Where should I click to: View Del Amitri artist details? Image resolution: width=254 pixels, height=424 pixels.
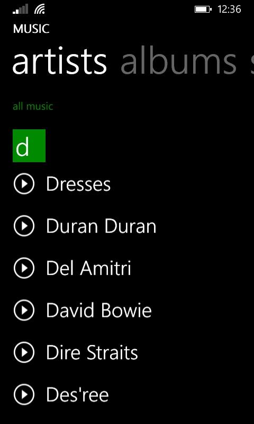pyautogui.click(x=88, y=269)
